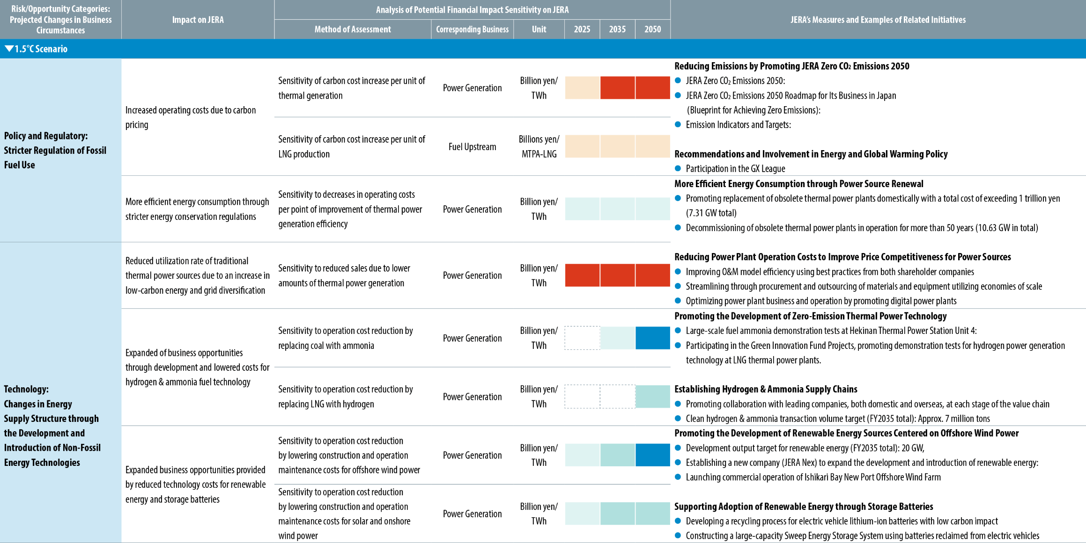Click bullet beside Participation in the GX League
The image size is (1086, 543).
(x=678, y=168)
